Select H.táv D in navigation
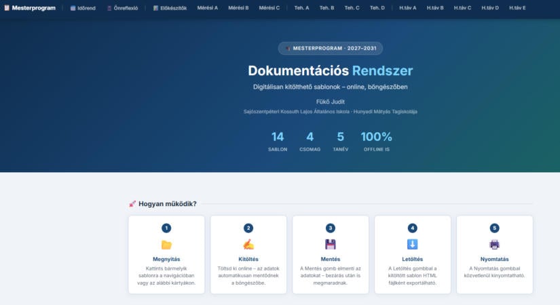The width and height of the screenshot is (560, 305). click(490, 8)
